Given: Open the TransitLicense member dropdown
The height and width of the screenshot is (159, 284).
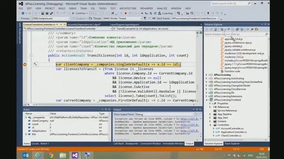Looking at the screenshot, I should click(157, 29).
